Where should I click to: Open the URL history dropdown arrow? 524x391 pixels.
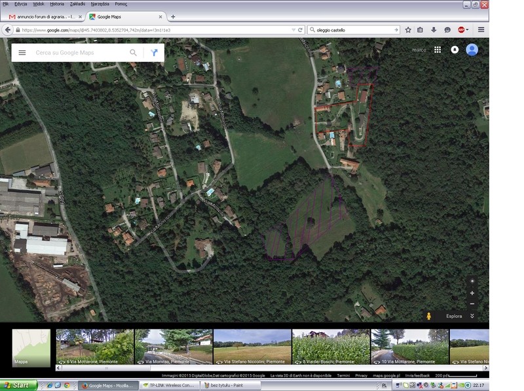[292, 29]
